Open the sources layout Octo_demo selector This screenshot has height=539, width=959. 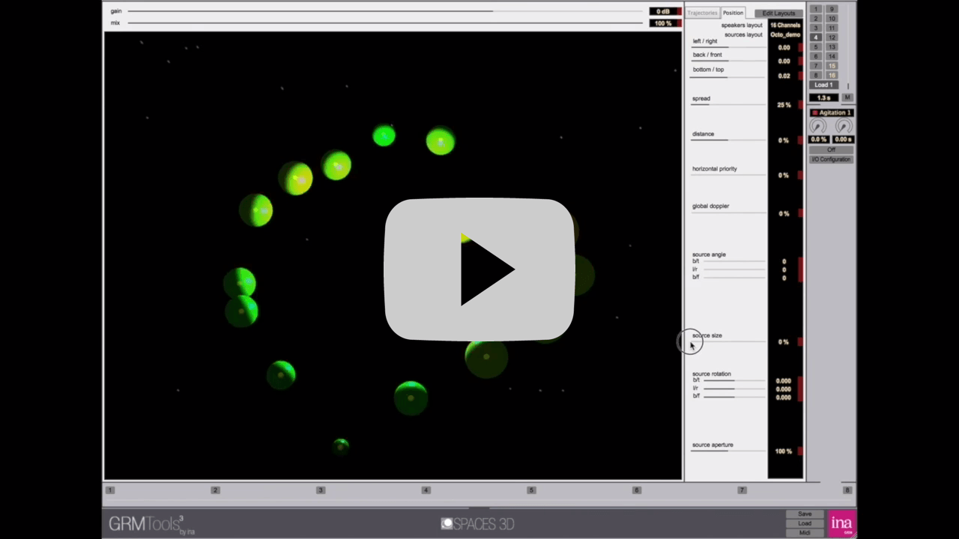pyautogui.click(x=785, y=35)
